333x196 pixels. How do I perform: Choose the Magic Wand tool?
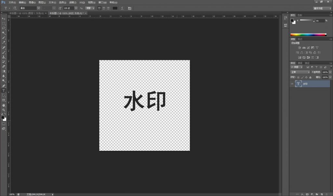[x=4, y=33]
